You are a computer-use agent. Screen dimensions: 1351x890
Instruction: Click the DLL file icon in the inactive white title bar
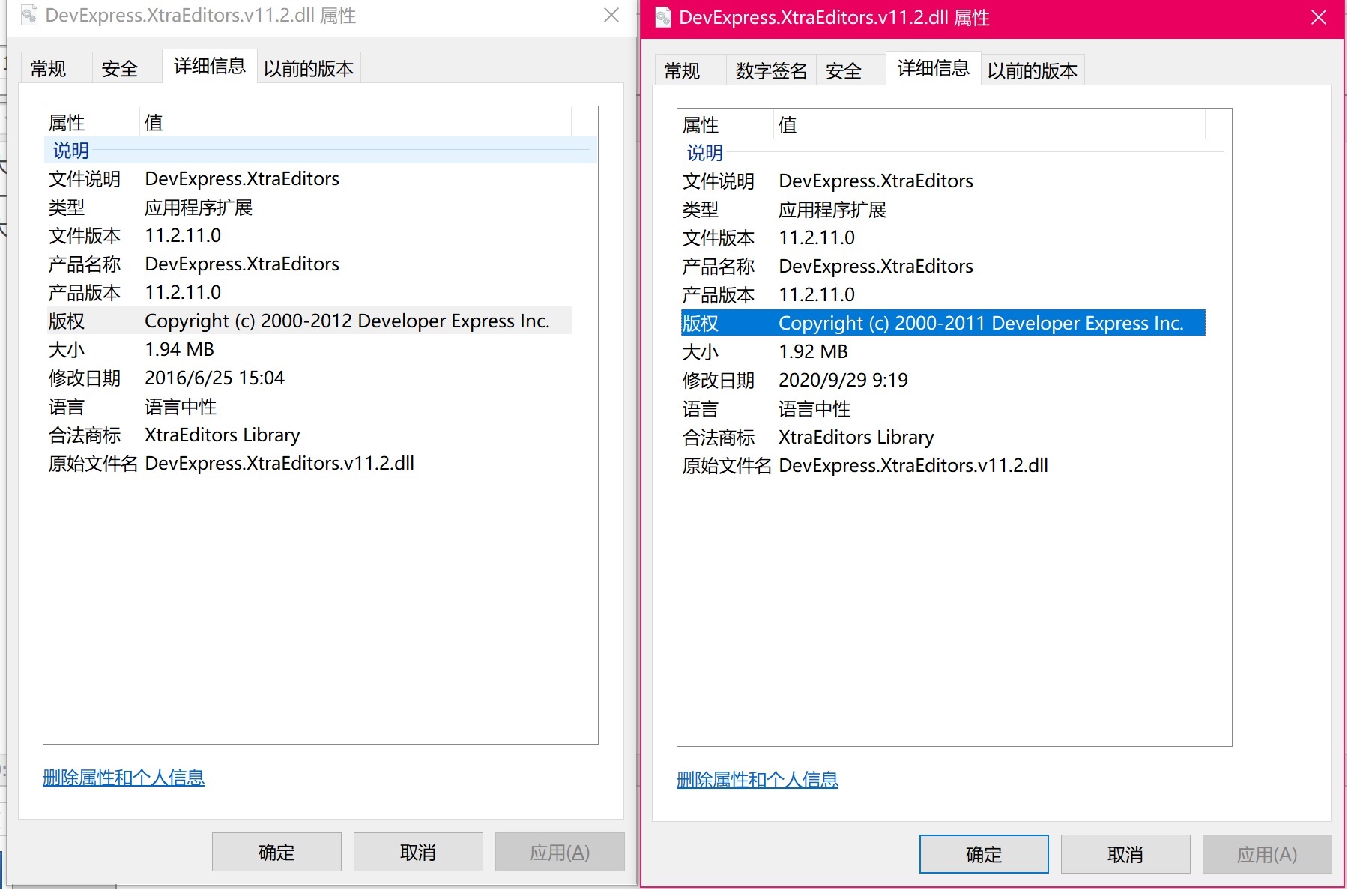tap(29, 16)
